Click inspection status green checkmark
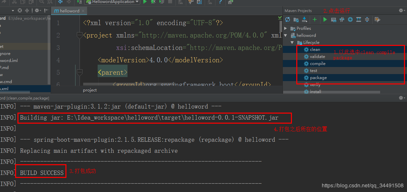Screen dimensions: 407x192 [x=280, y=17]
